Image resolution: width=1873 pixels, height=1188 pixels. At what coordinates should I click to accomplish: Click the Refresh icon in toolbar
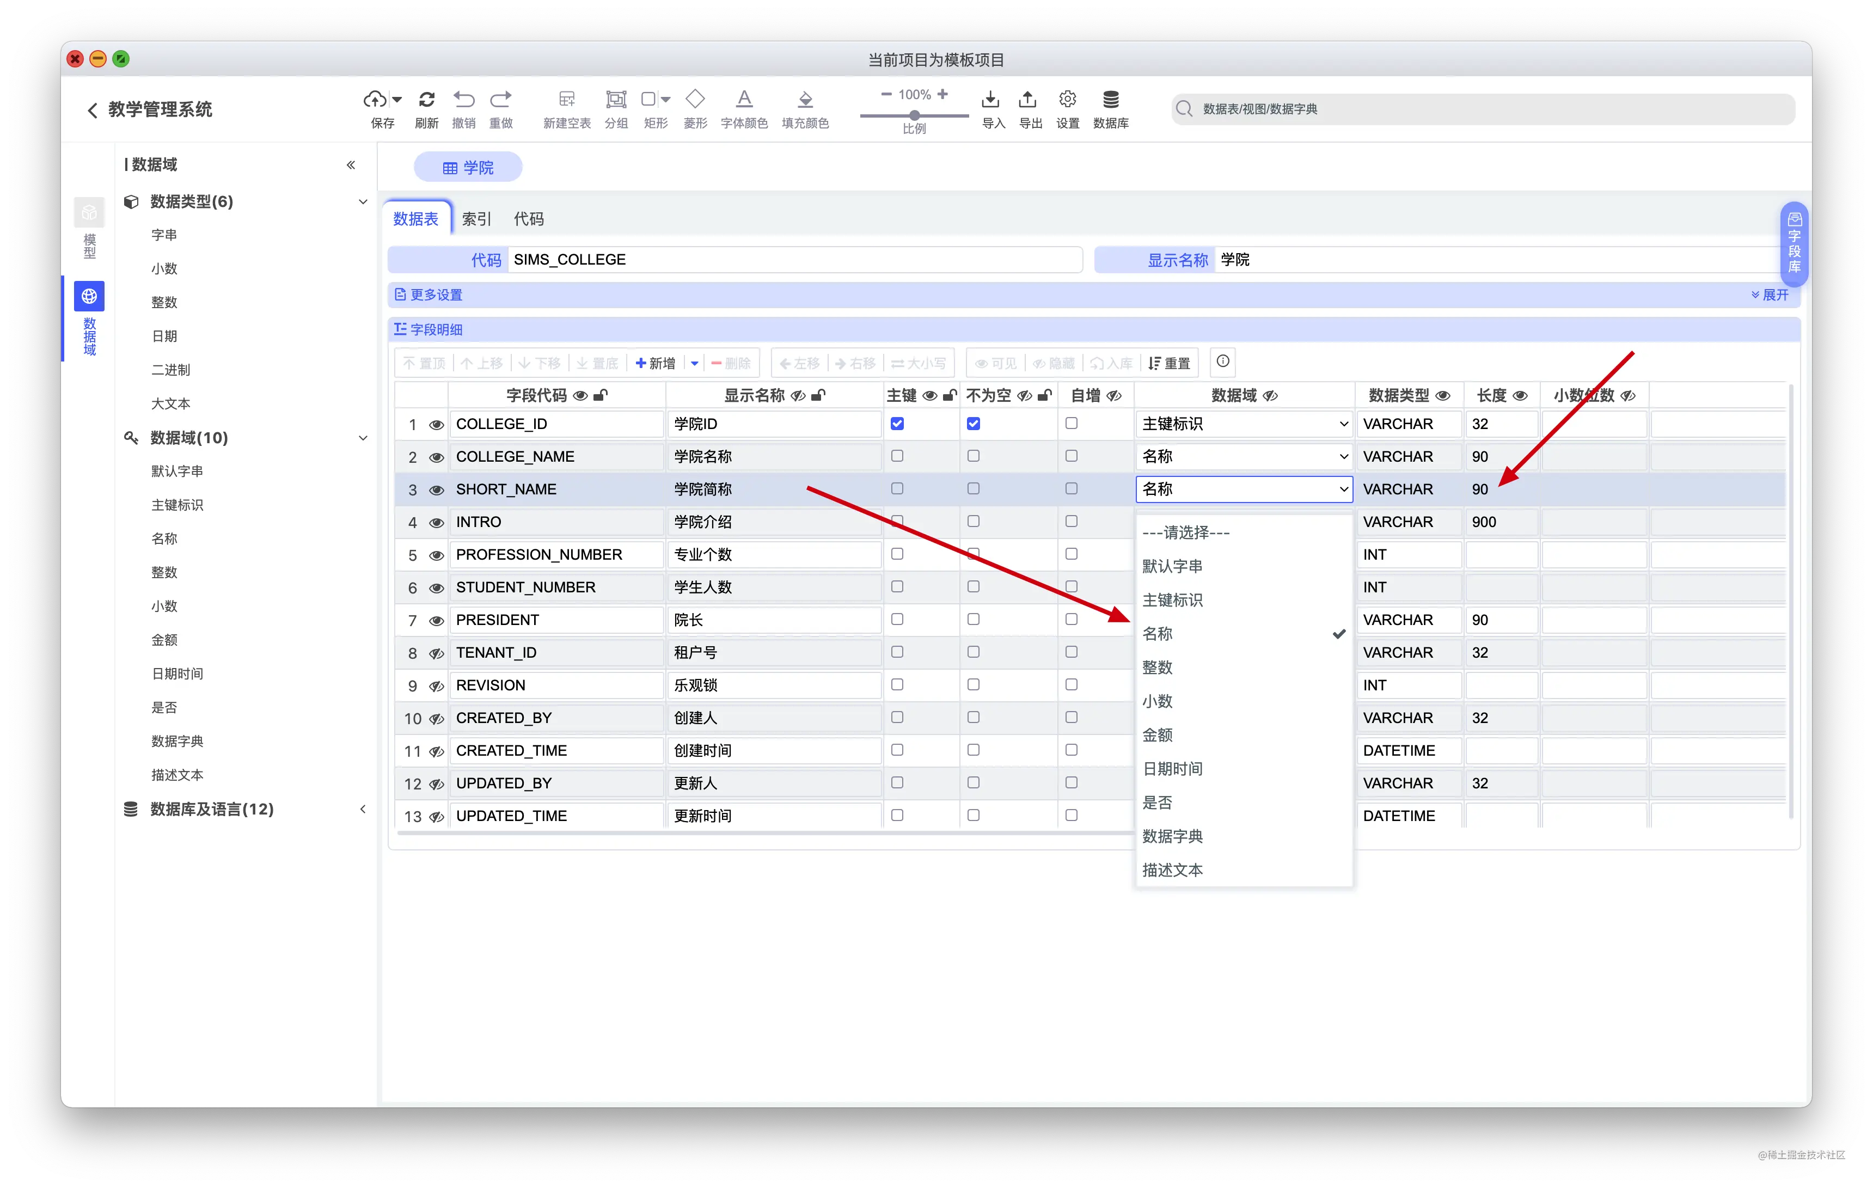point(426,100)
